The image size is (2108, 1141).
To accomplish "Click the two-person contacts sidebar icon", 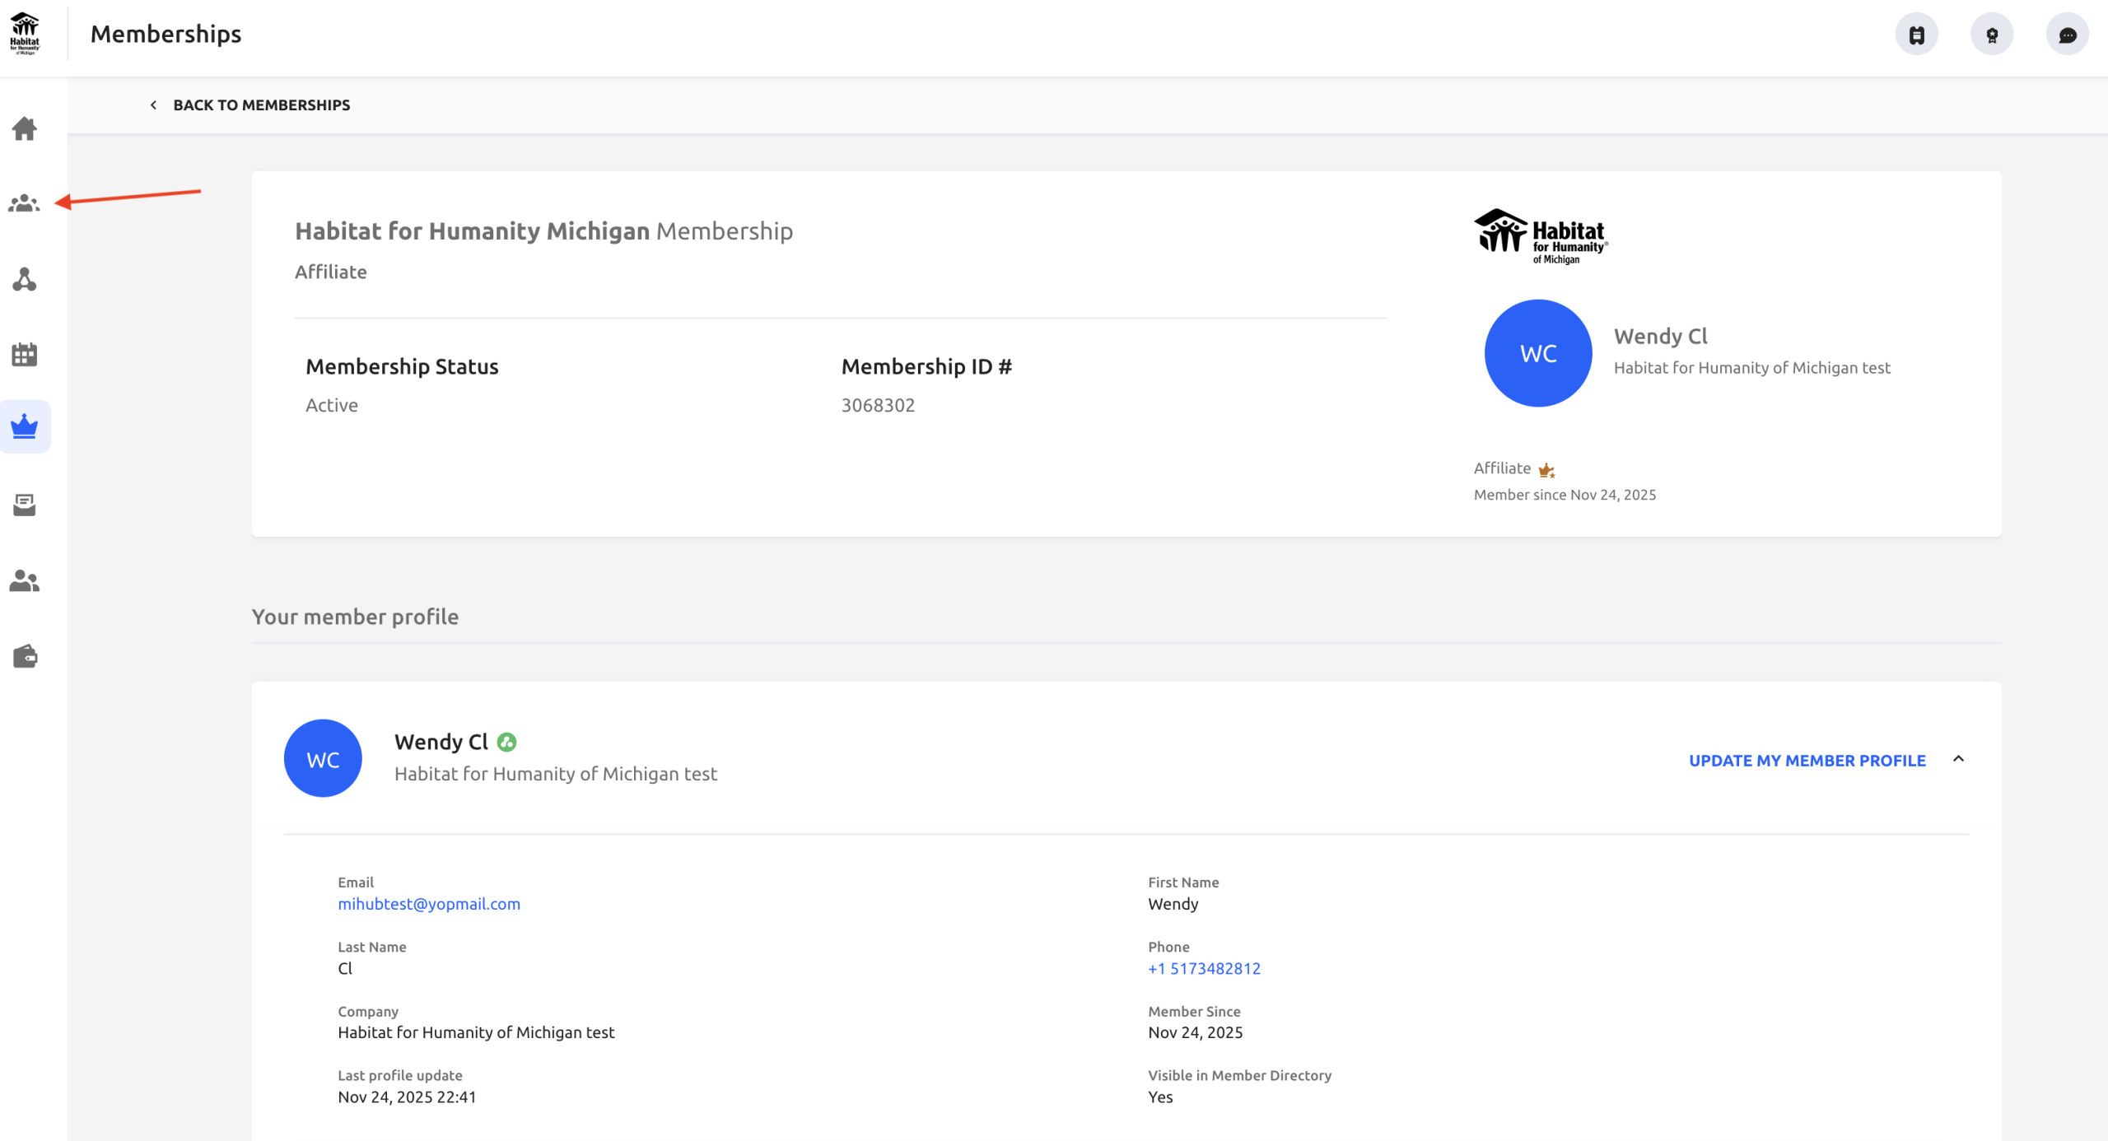I will (25, 581).
